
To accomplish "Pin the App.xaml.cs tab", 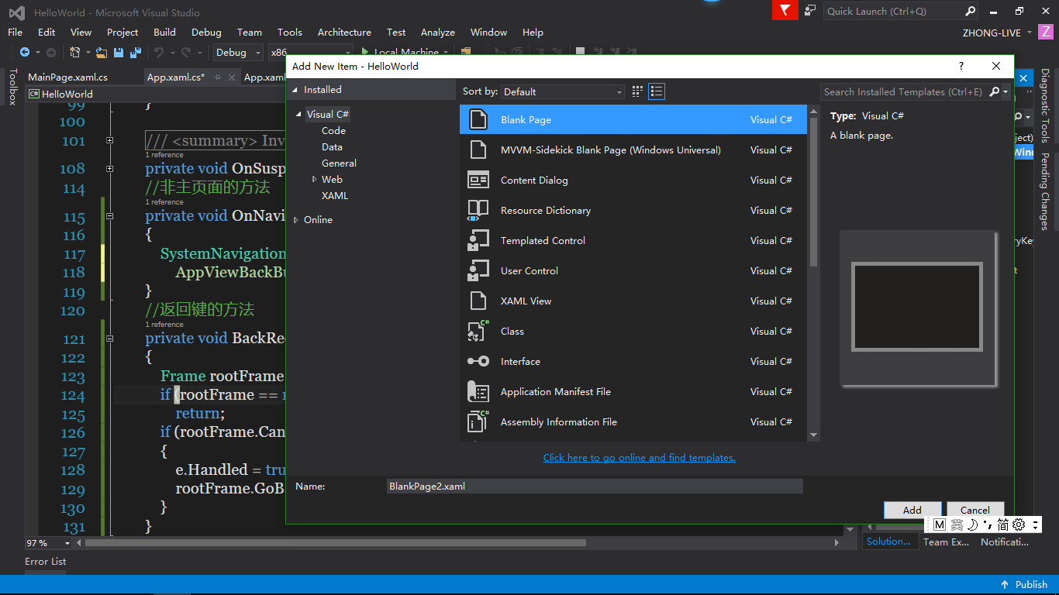I will tap(218, 77).
